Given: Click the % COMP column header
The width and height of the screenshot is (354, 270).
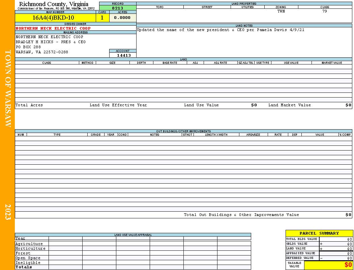Looking at the screenshot, I should pyautogui.click(x=345, y=135).
